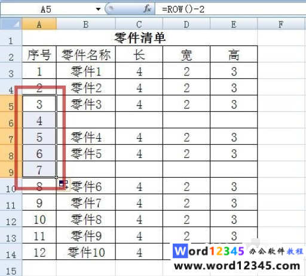This screenshot has height=276, width=306.
Task: Click the empty name cell in row 9
Action: (x=86, y=169)
